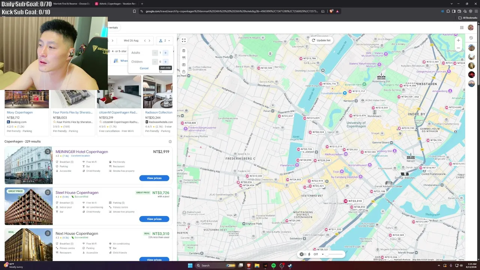This screenshot has width=480, height=270.
Task: View prices for Steel House Copenhagen
Action: click(x=154, y=219)
